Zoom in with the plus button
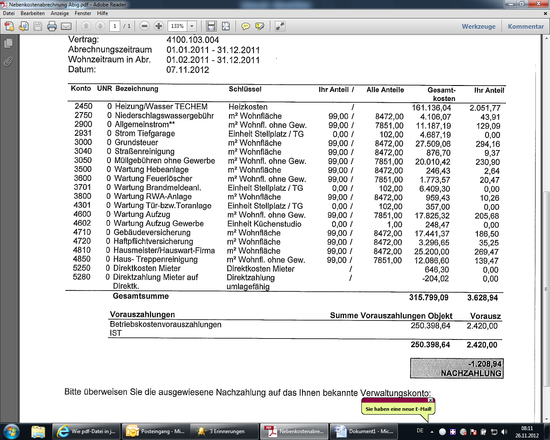Screen dimensions: 550x440 tap(159, 26)
